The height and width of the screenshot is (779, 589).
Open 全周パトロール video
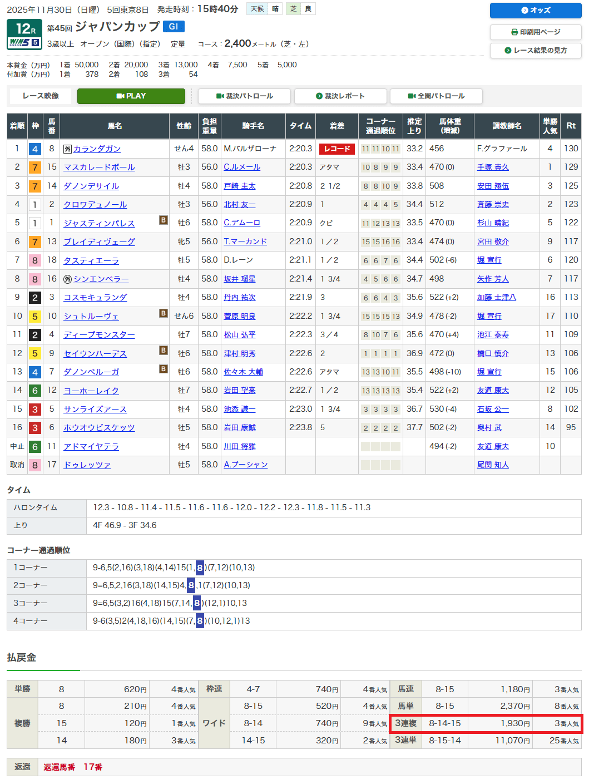[436, 96]
